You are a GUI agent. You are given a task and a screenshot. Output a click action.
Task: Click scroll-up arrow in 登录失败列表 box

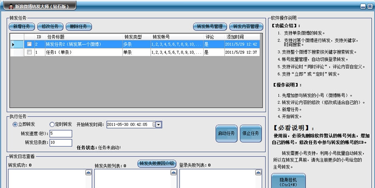[258, 173]
